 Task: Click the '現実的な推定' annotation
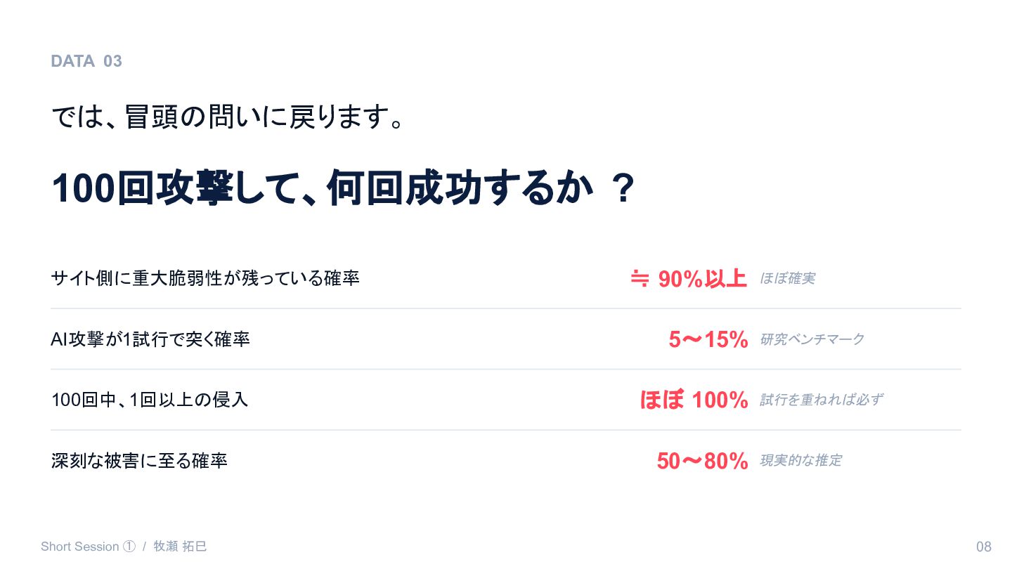pyautogui.click(x=800, y=462)
